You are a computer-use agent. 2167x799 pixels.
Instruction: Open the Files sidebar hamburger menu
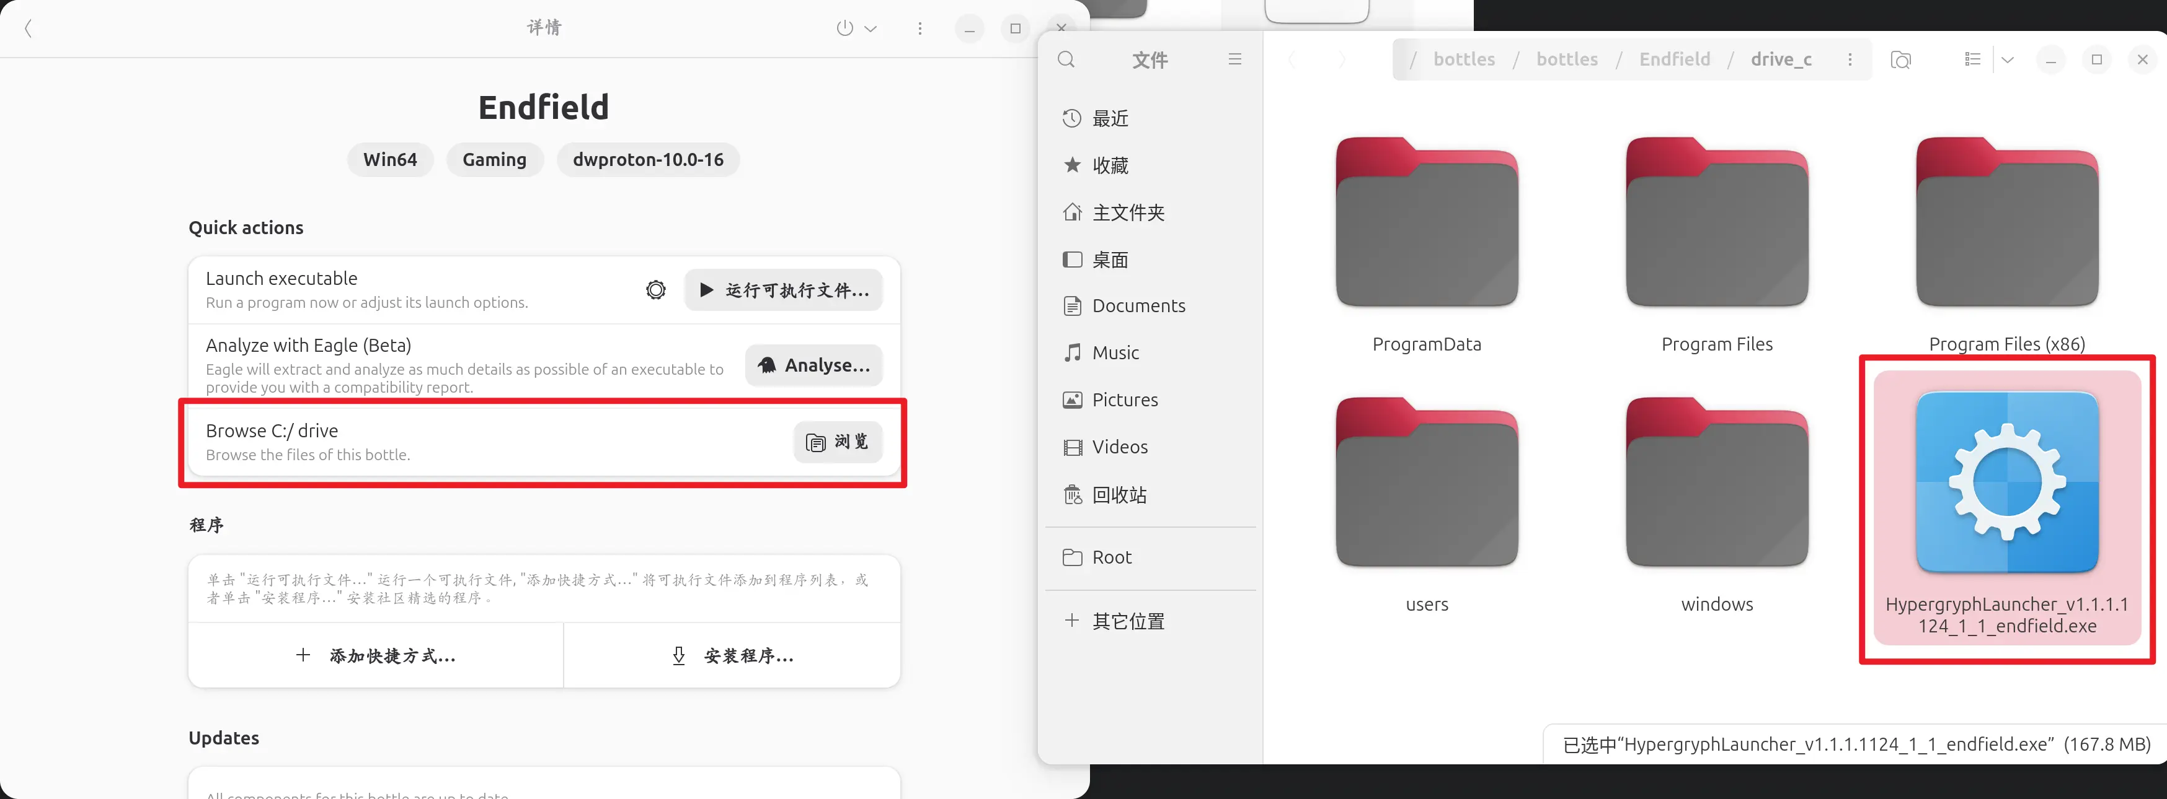[x=1234, y=59]
